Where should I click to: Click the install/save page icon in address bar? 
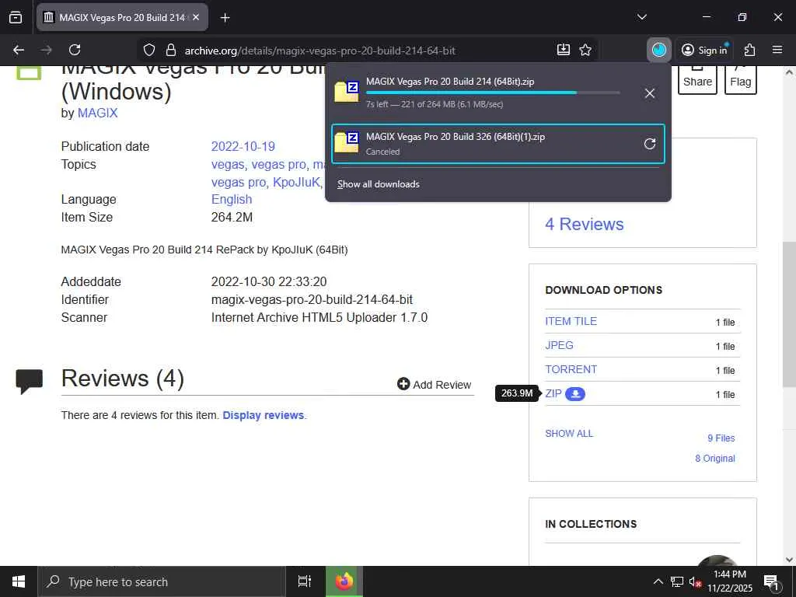(x=563, y=50)
